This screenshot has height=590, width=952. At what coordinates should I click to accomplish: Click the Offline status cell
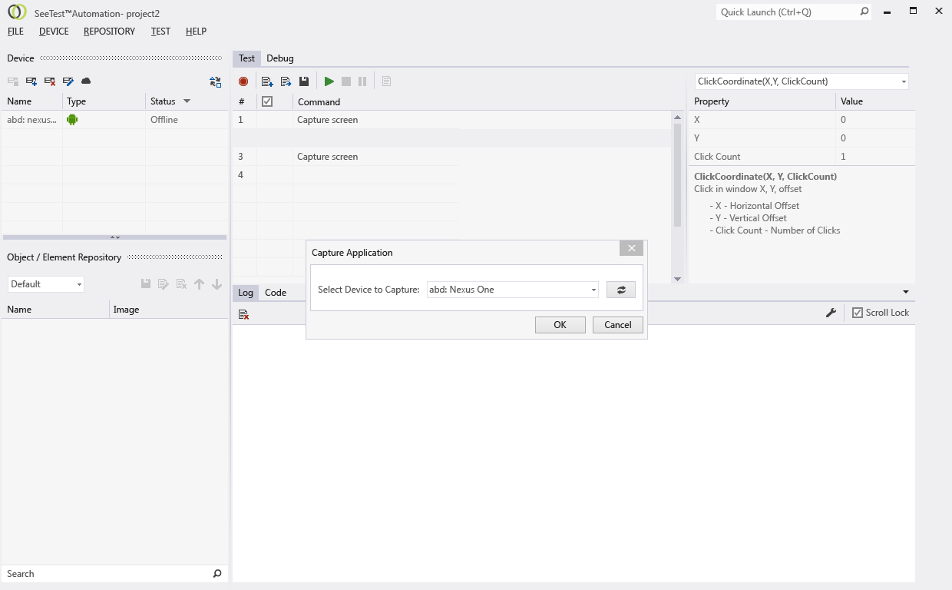186,120
